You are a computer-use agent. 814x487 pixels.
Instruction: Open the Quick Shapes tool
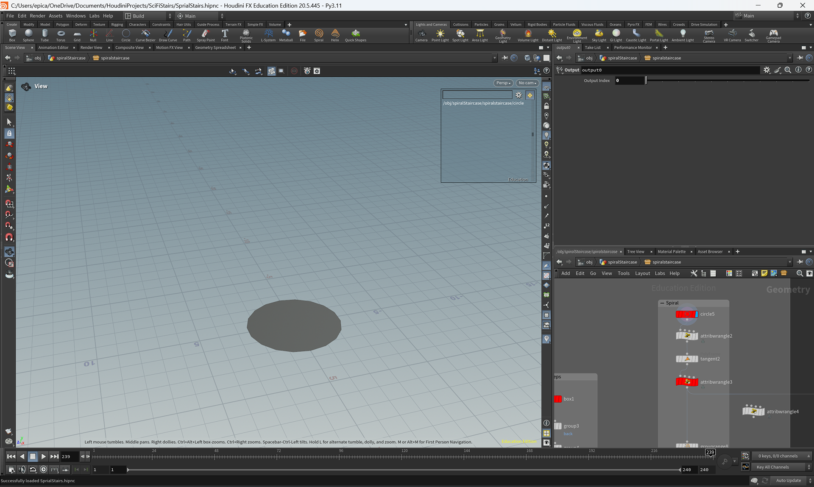[x=356, y=35]
